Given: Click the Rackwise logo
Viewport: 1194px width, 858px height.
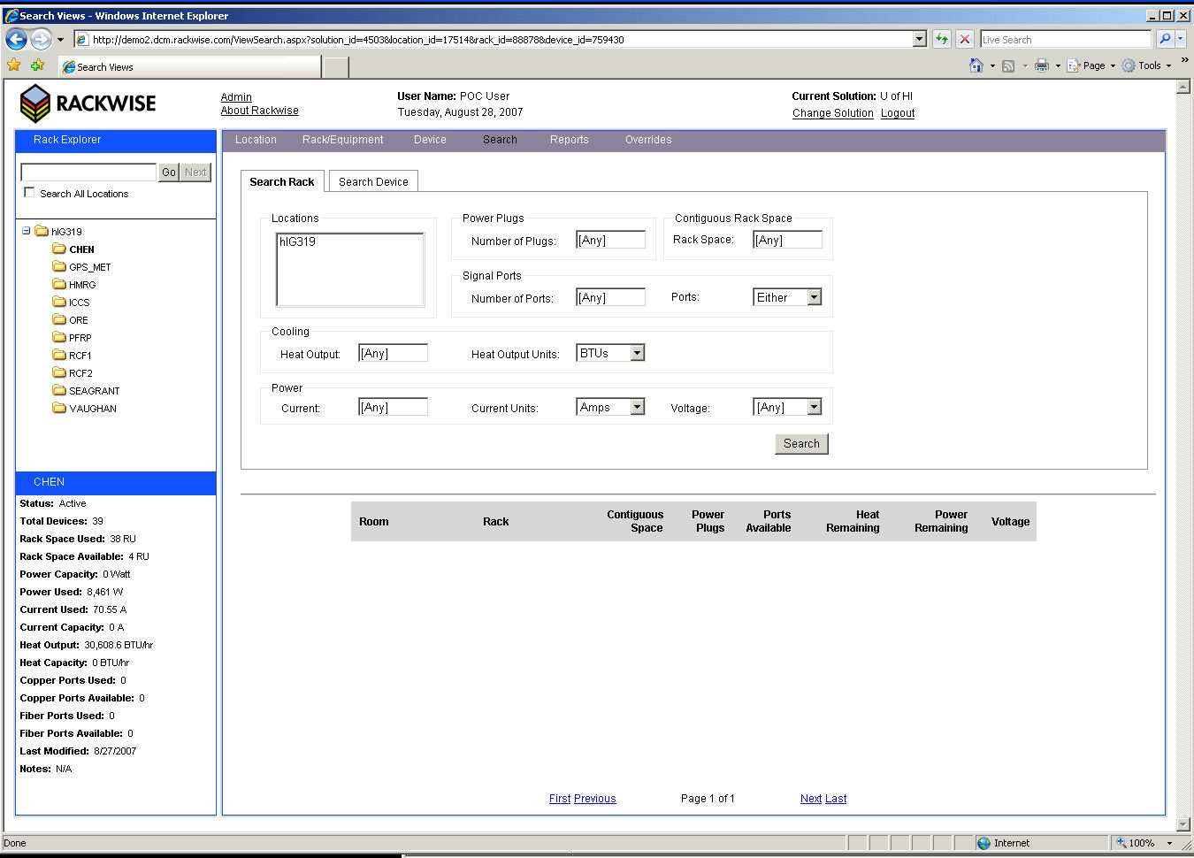Looking at the screenshot, I should point(88,103).
